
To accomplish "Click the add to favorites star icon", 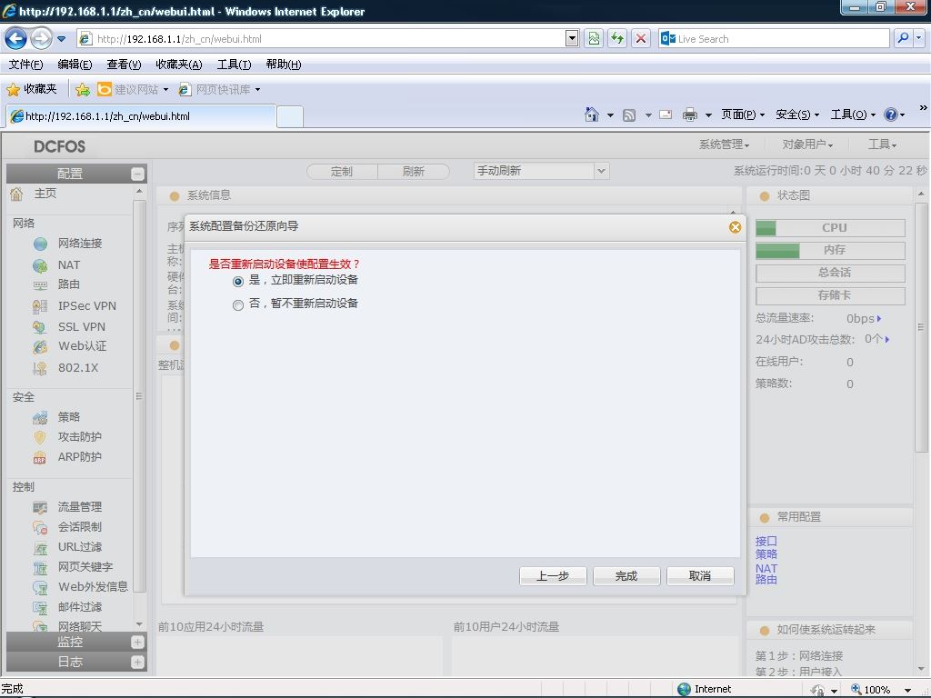I will (x=83, y=90).
